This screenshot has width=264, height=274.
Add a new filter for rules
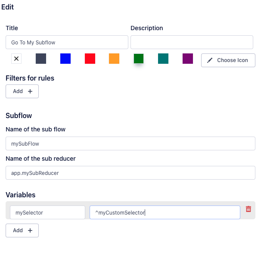(x=22, y=91)
